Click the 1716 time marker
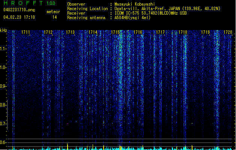The width and height of the screenshot is (236, 150). 138,32
